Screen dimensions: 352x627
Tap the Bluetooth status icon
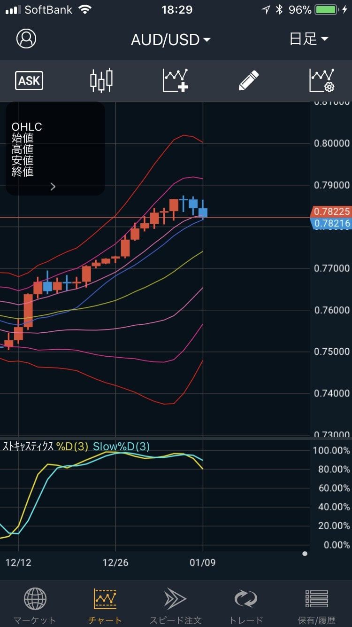coord(280,9)
